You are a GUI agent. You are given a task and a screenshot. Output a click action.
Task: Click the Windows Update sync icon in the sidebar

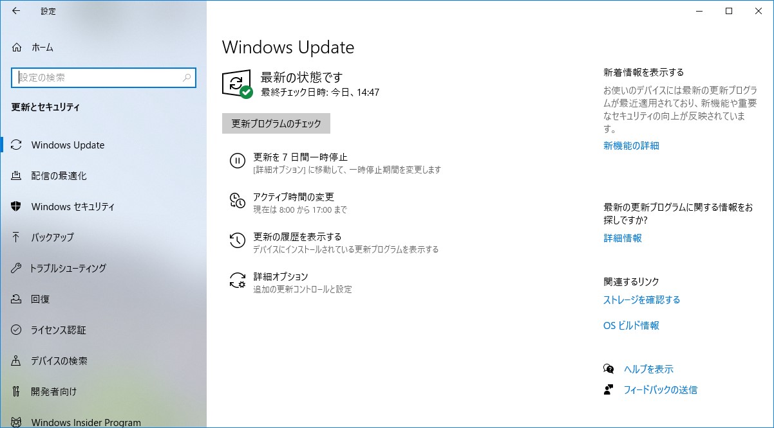pyautogui.click(x=17, y=145)
